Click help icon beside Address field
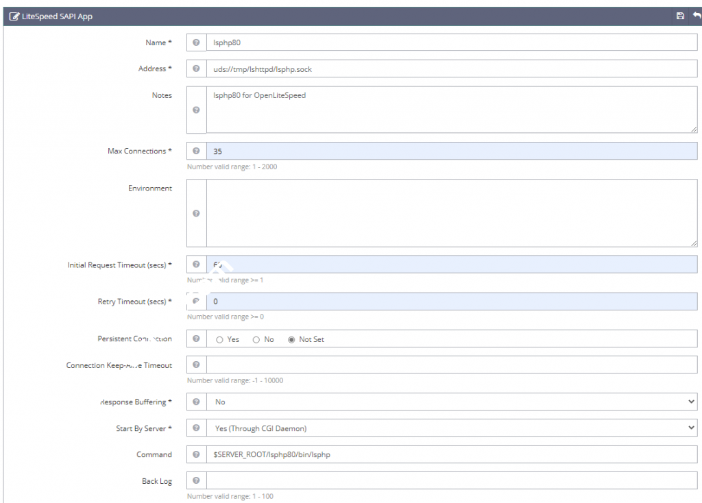This screenshot has height=503, width=702. pyautogui.click(x=196, y=69)
